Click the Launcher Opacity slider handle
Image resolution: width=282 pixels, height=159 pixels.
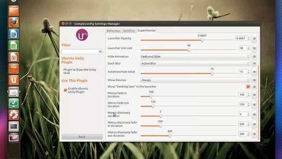202,40
